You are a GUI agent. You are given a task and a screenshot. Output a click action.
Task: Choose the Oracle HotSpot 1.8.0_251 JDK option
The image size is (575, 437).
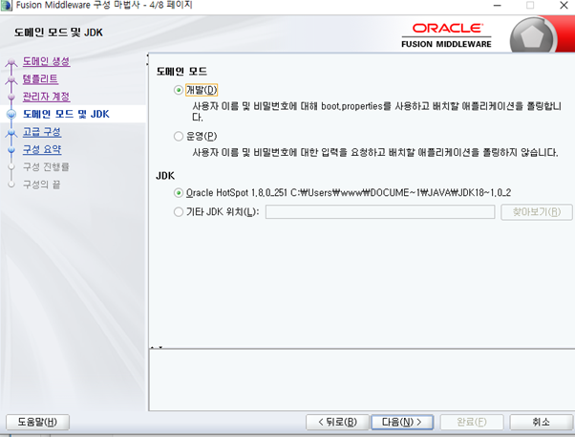pyautogui.click(x=179, y=193)
